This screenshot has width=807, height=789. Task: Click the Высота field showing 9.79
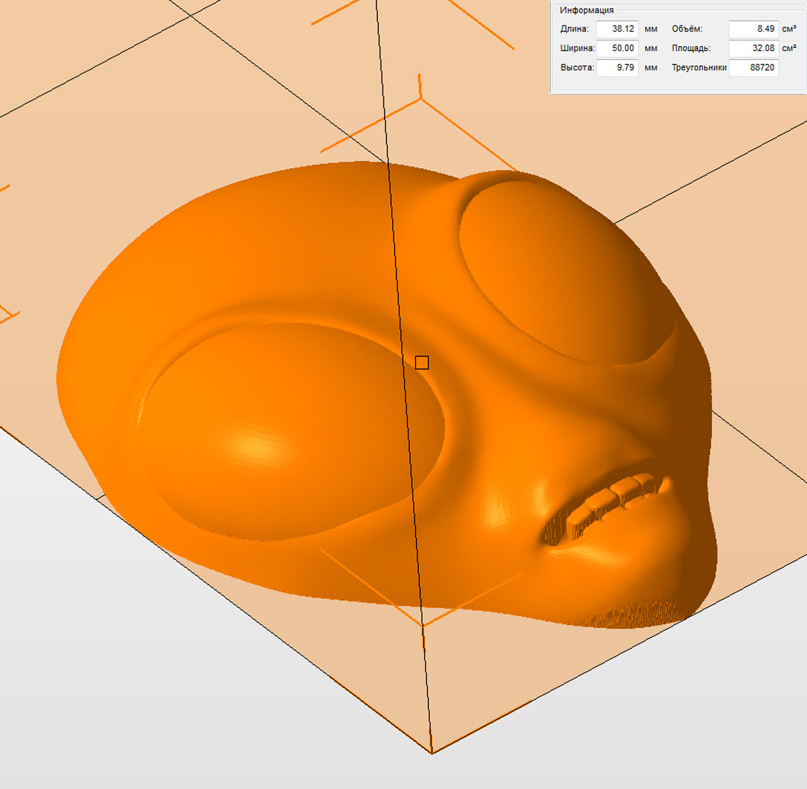click(x=617, y=67)
